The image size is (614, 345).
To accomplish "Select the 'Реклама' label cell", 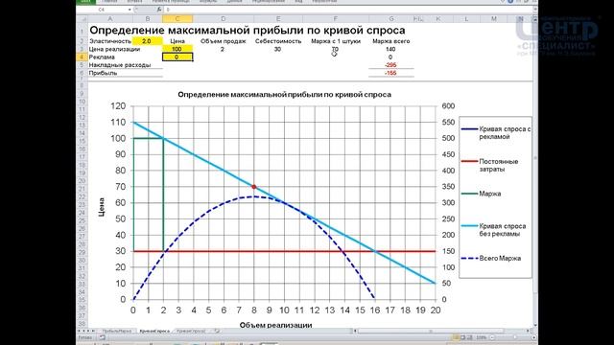I will (x=102, y=57).
